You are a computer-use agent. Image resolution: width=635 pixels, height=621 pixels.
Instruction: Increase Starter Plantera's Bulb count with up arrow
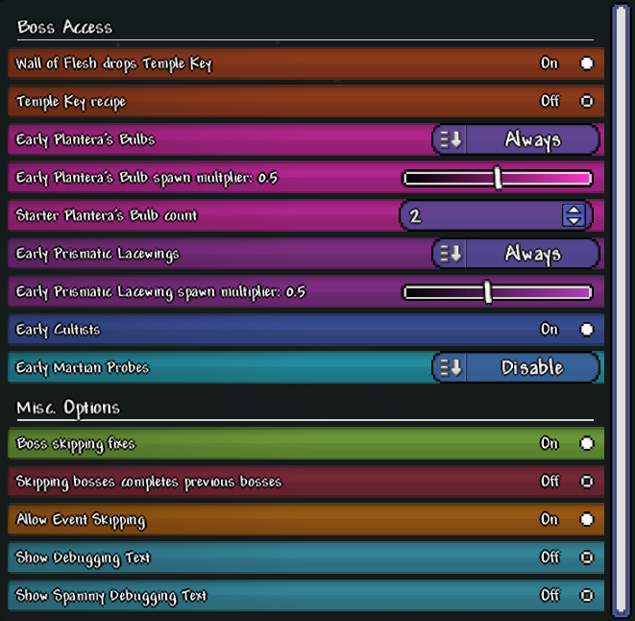[x=574, y=211]
